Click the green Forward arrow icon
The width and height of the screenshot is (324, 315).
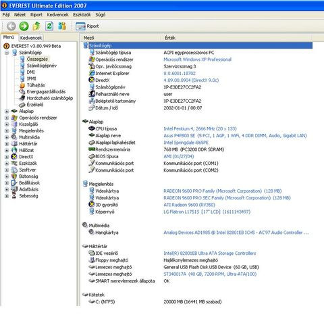click(x=24, y=26)
